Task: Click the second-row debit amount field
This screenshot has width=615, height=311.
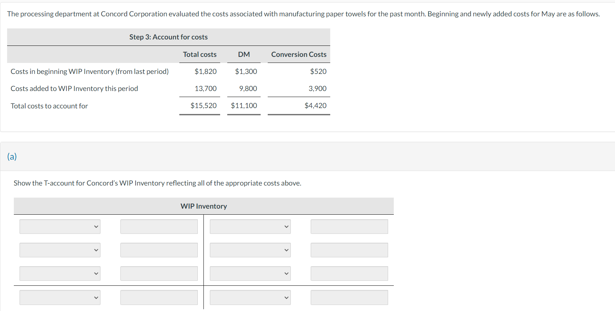Action: pos(159,250)
